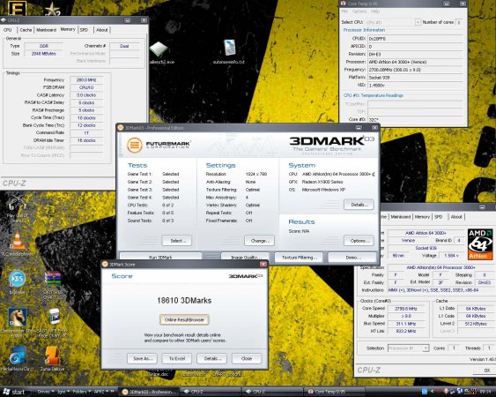Open the Drives toolbar menu on taskbar

[x=46, y=392]
